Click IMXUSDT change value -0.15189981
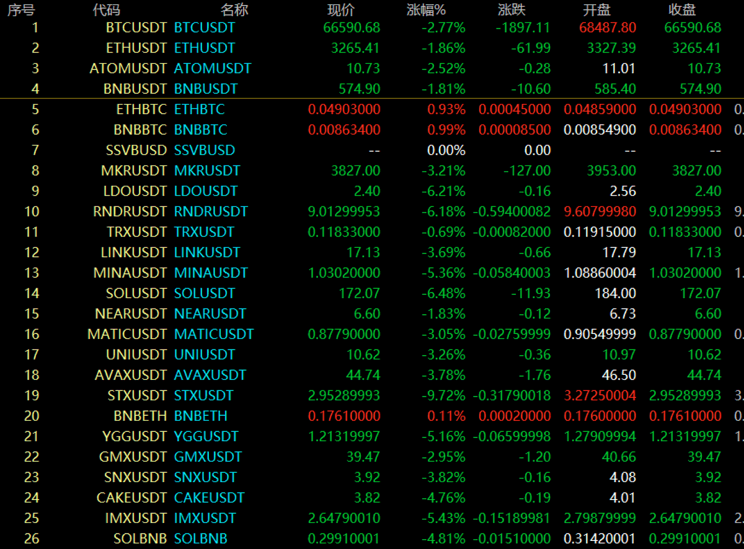Image resolution: width=744 pixels, height=549 pixels. click(512, 518)
